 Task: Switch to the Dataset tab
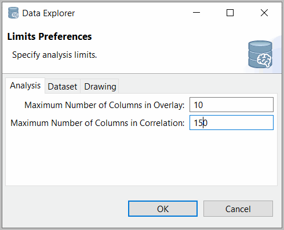coord(63,87)
